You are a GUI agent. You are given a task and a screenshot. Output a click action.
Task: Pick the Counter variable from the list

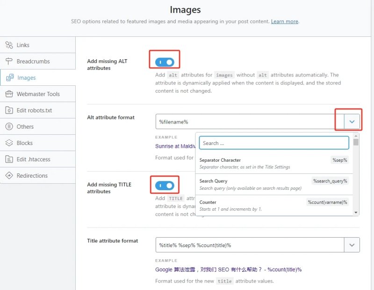click(274, 205)
